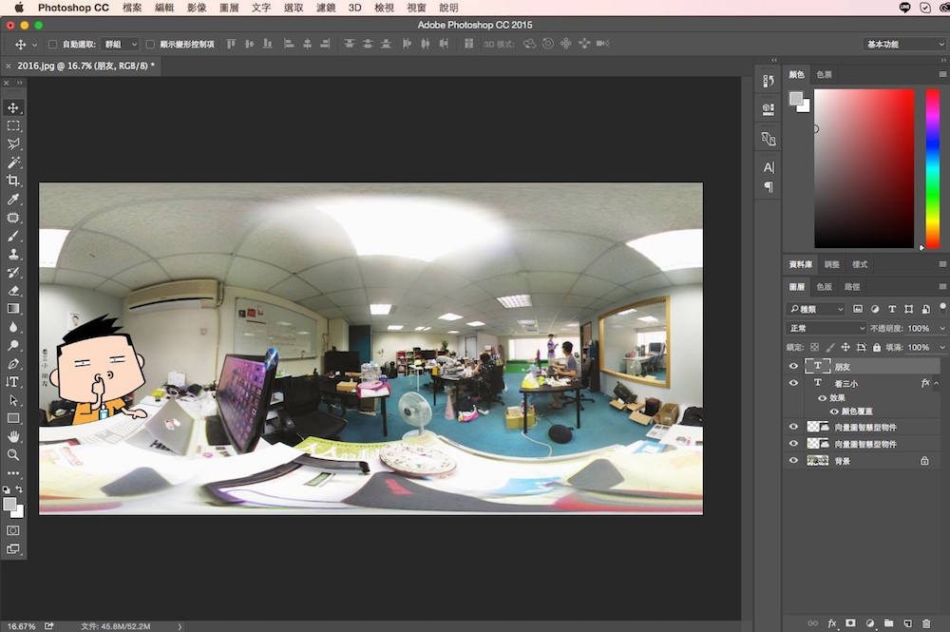950x632 pixels.
Task: Switch to the 路徑 tab
Action: pos(852,286)
